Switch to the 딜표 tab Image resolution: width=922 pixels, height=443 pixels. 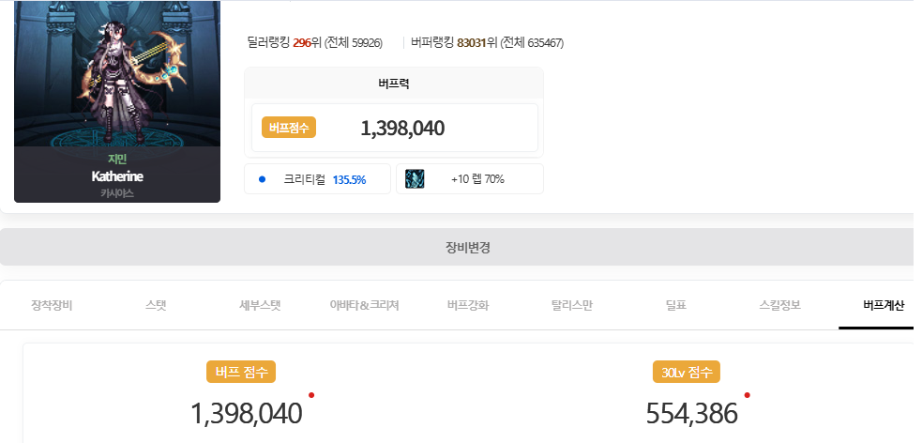pos(675,305)
